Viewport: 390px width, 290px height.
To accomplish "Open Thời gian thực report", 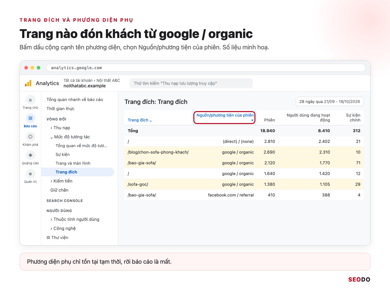I will coord(60,108).
